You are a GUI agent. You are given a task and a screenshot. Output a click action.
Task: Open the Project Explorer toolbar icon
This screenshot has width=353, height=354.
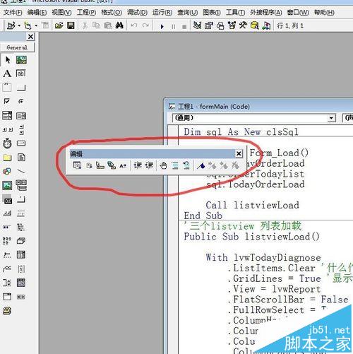coord(197,25)
